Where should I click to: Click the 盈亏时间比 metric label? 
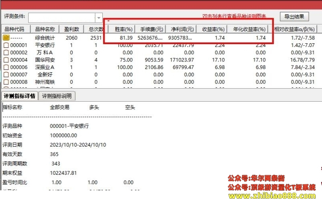[x=15, y=182]
